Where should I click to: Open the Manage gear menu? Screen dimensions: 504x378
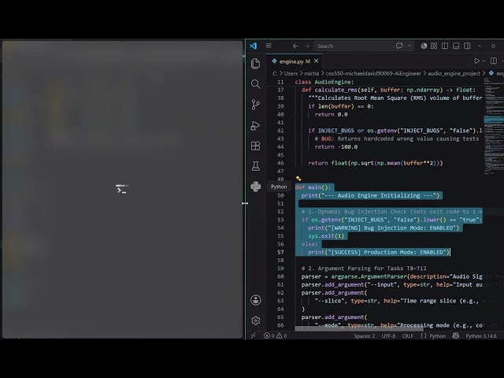point(256,321)
